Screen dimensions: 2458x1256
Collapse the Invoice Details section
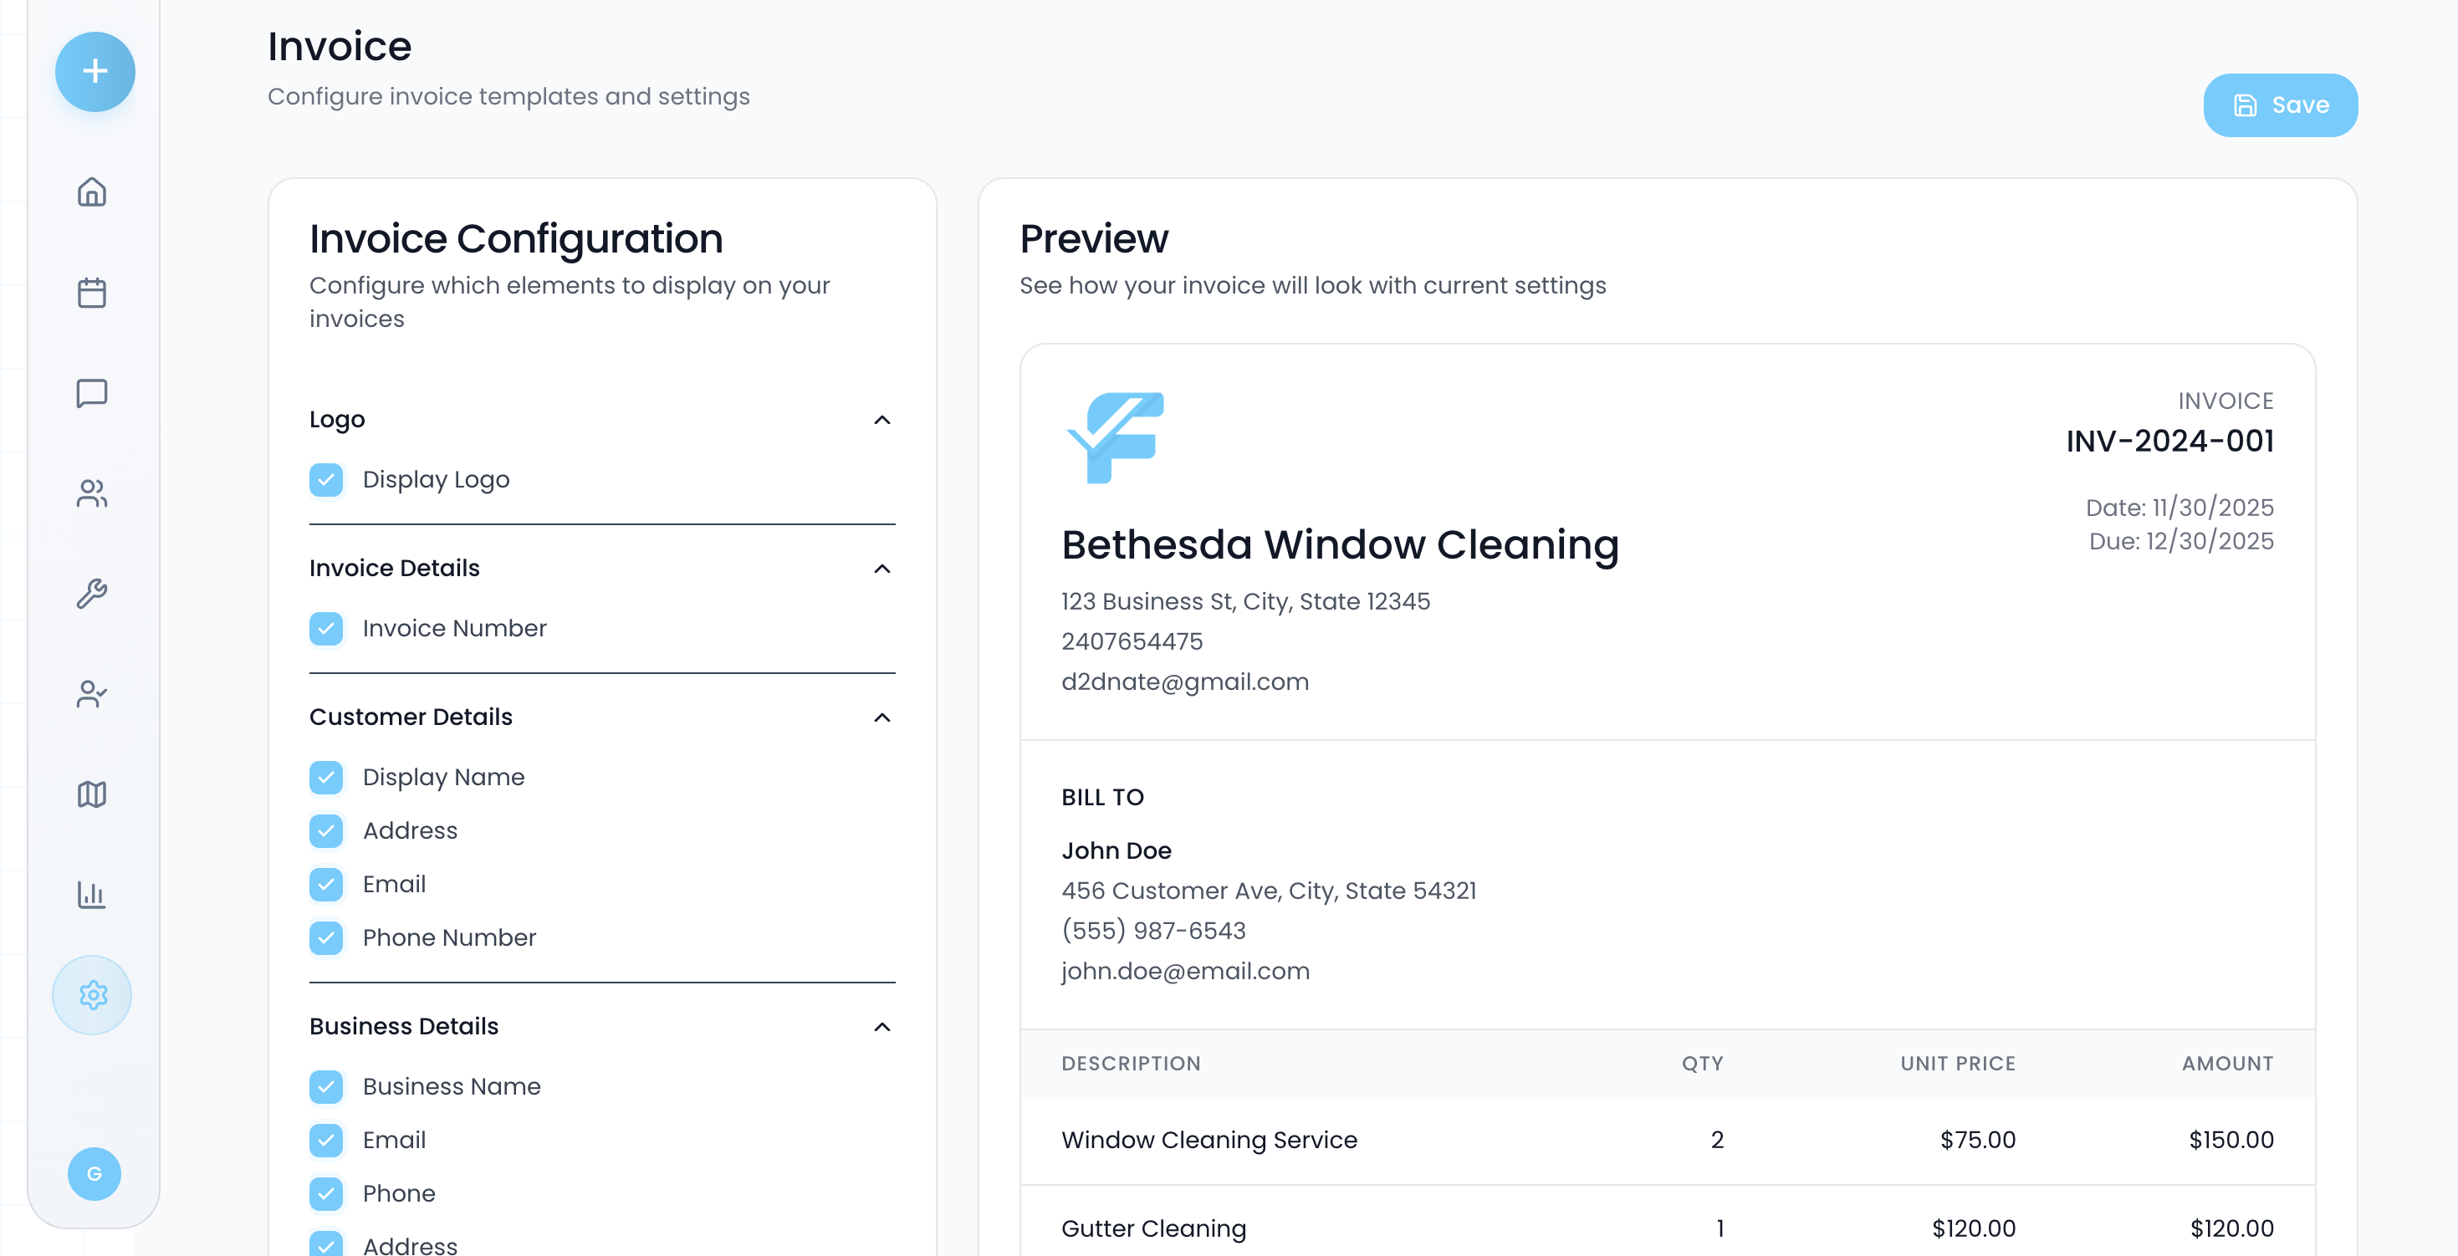click(882, 568)
